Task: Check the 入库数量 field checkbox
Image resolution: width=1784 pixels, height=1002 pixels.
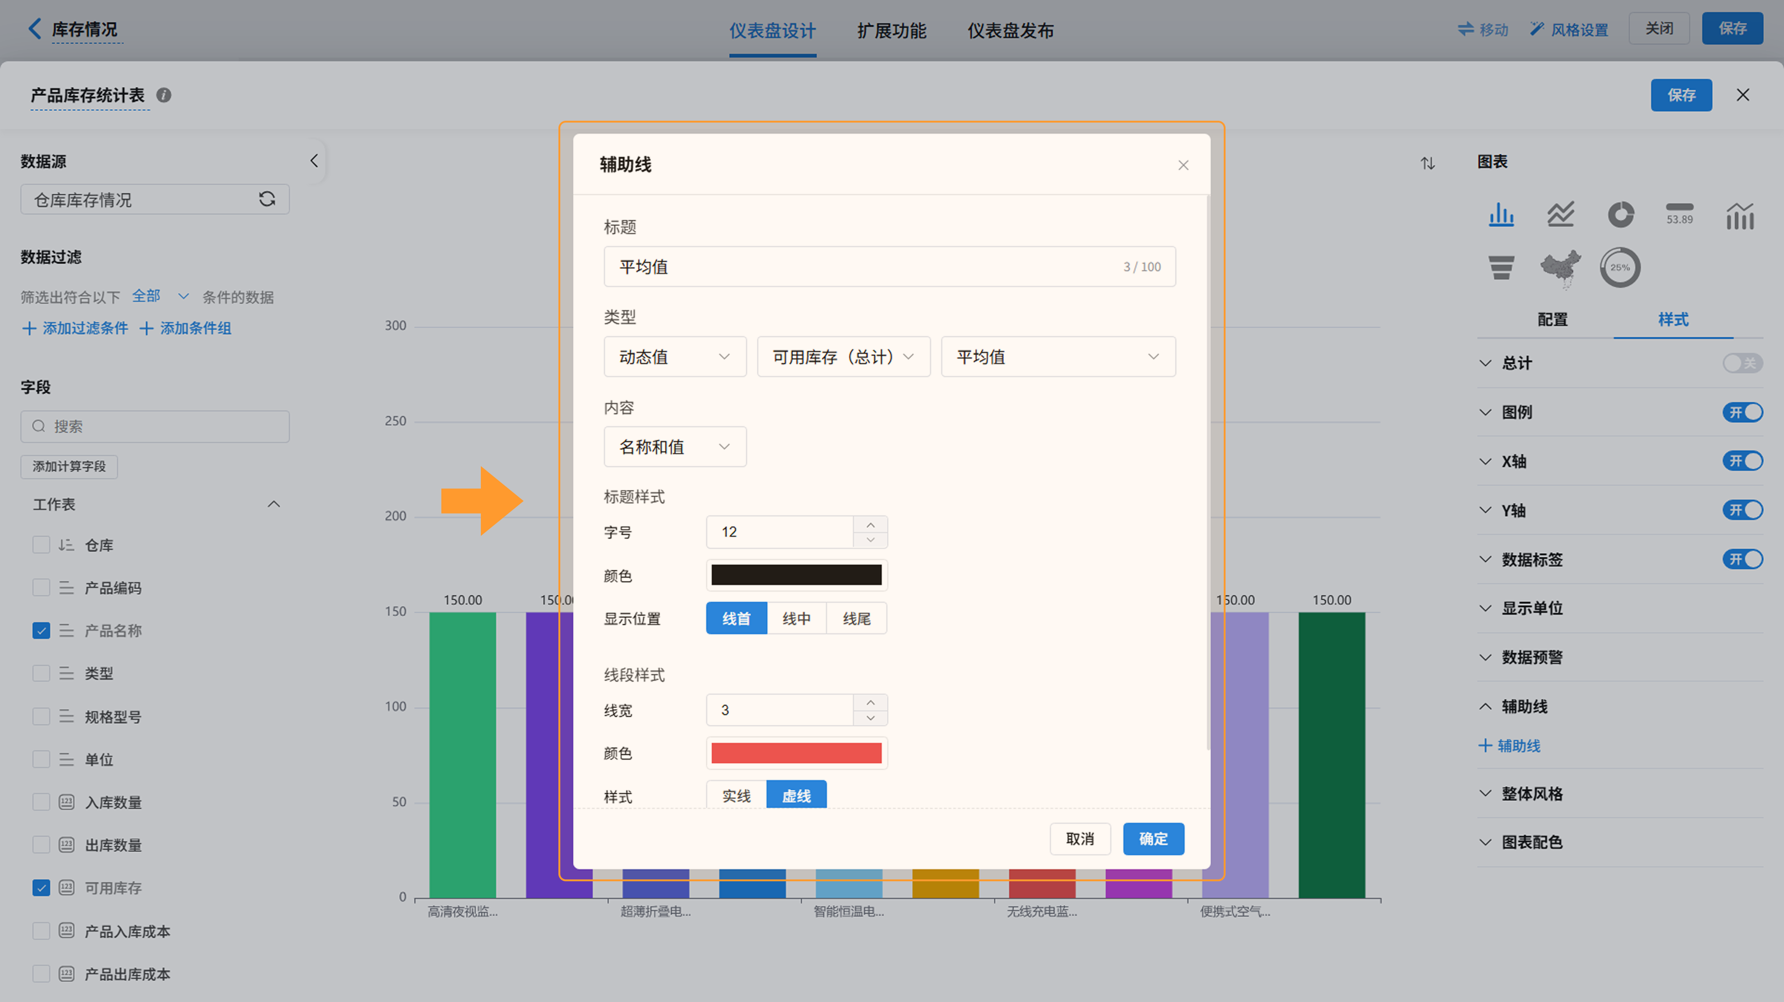Action: click(41, 802)
